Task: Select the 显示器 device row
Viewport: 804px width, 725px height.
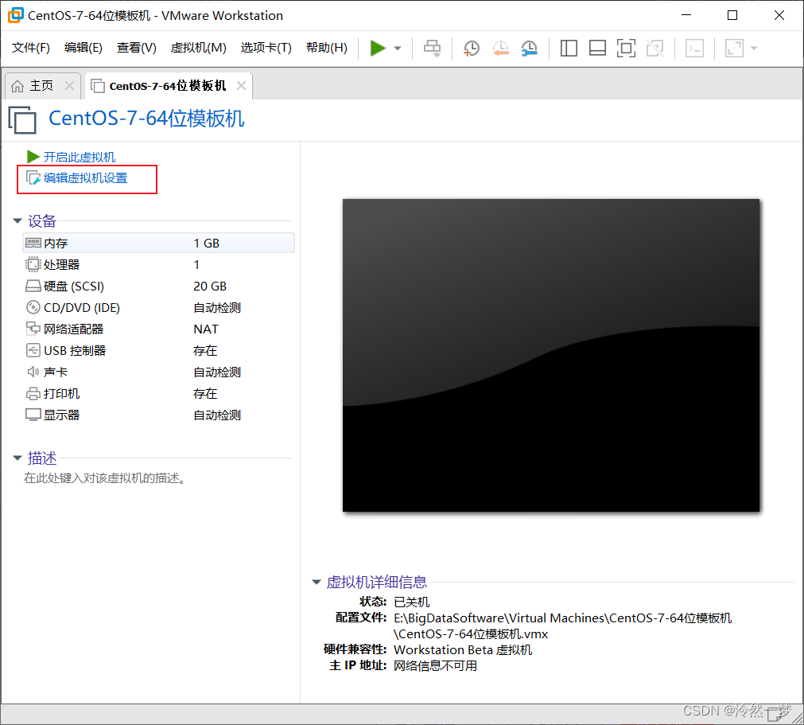Action: (x=158, y=415)
